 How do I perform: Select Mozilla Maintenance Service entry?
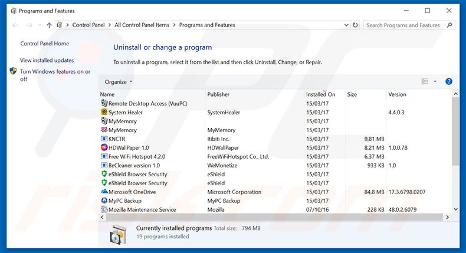tap(142, 209)
